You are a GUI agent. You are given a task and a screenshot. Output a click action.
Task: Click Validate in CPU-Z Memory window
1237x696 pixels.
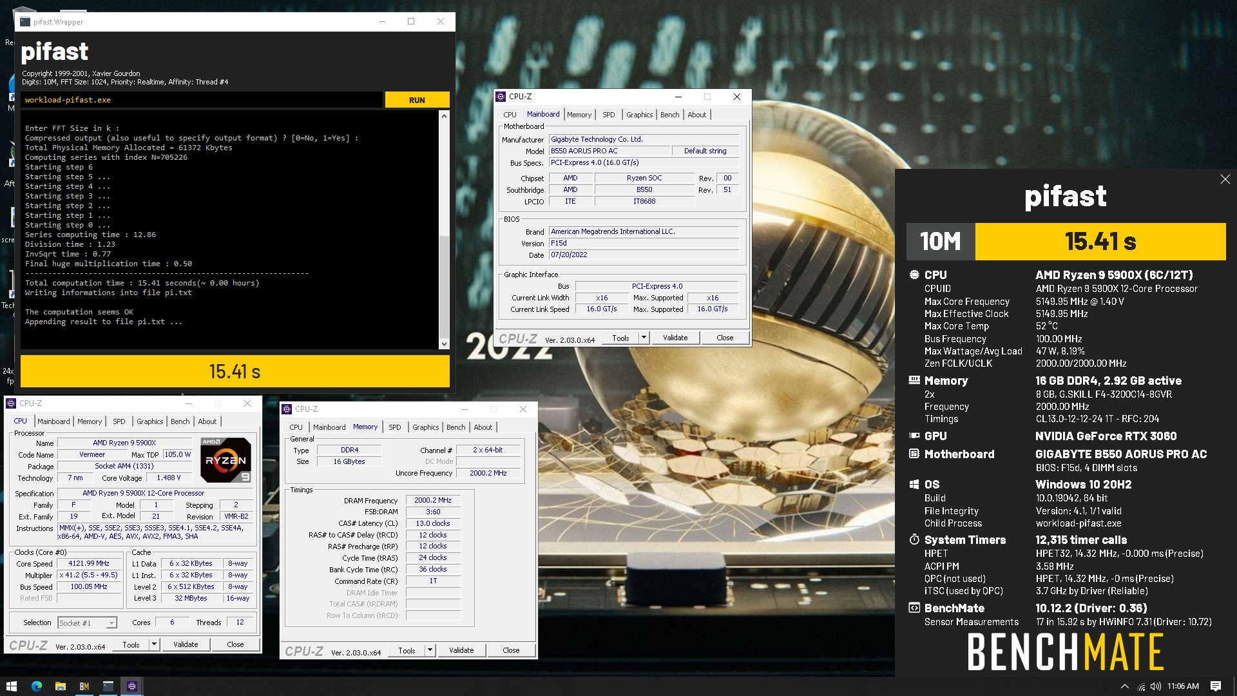[x=461, y=650]
